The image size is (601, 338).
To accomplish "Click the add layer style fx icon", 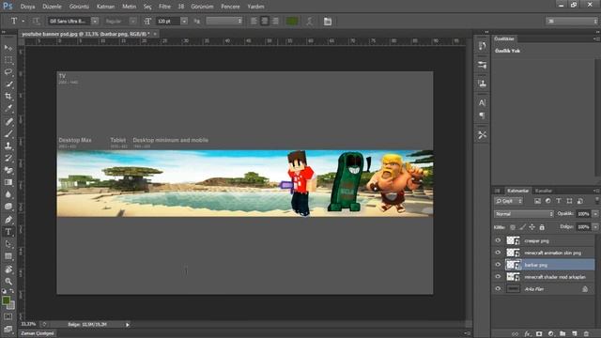I will pyautogui.click(x=528, y=334).
